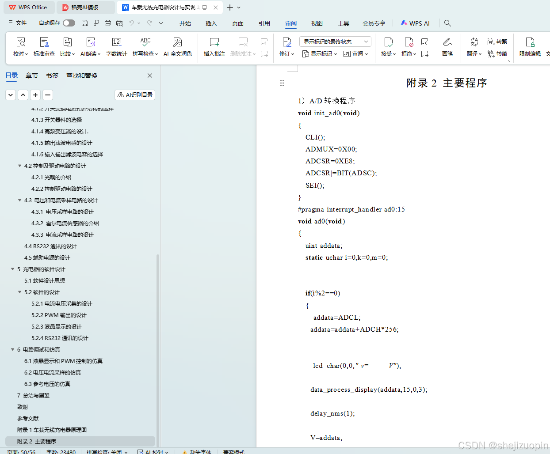The height and width of the screenshot is (454, 550).
Task: Open the 显示标记的最终状态 markup dropdown
Action: (334, 41)
